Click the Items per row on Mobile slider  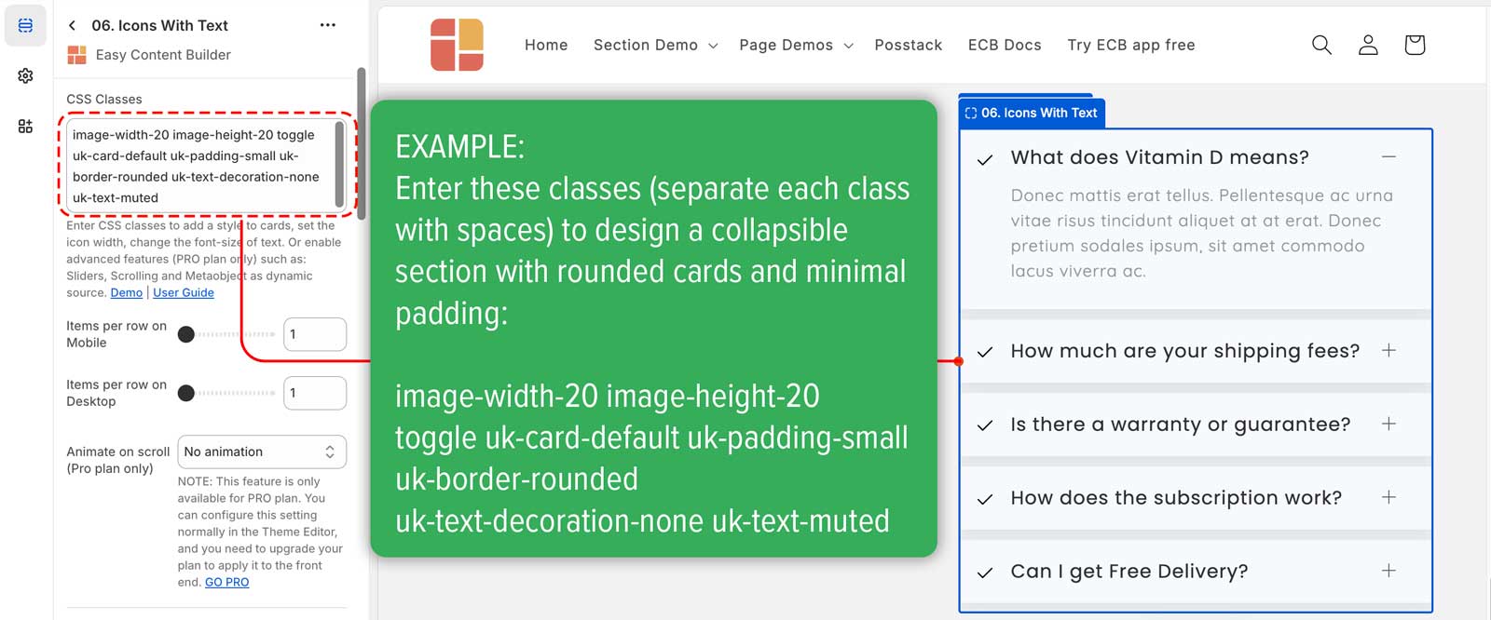[x=228, y=334]
